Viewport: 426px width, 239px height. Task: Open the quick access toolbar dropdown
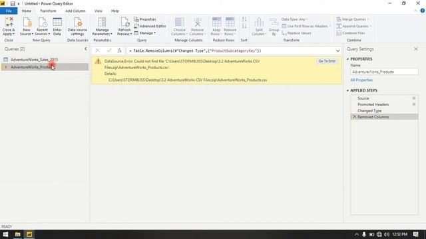pos(19,4)
